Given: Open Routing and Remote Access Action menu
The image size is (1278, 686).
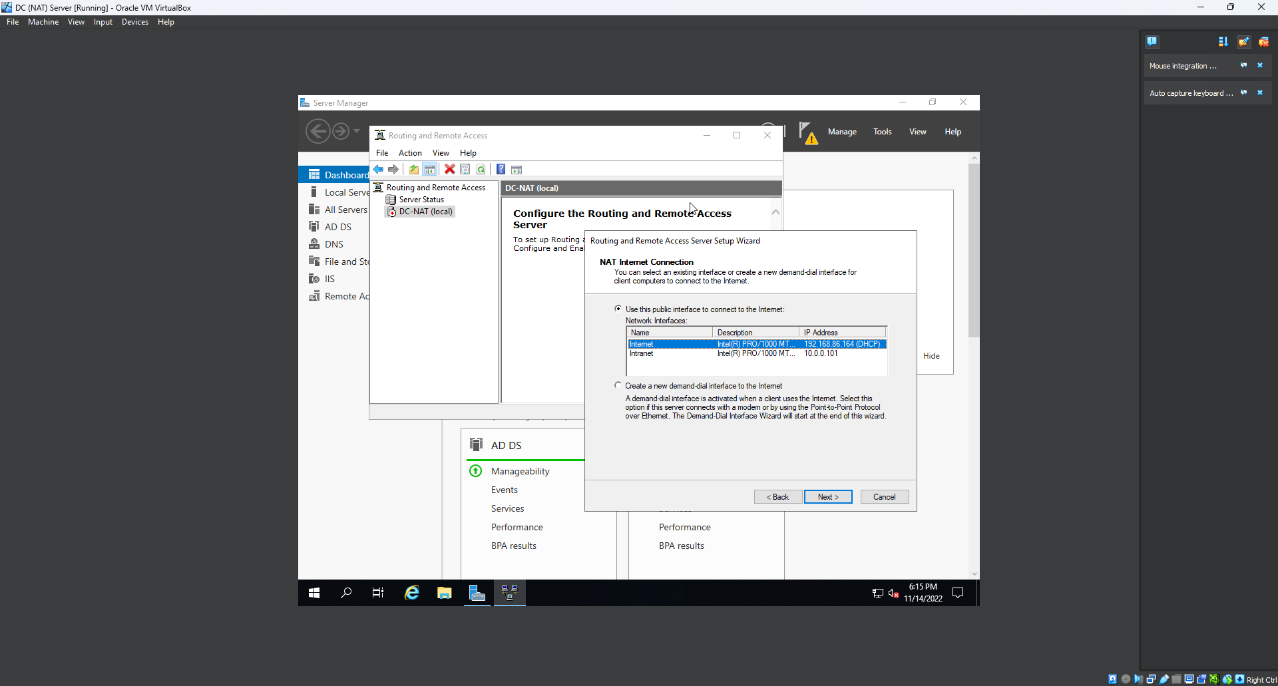Looking at the screenshot, I should (410, 153).
